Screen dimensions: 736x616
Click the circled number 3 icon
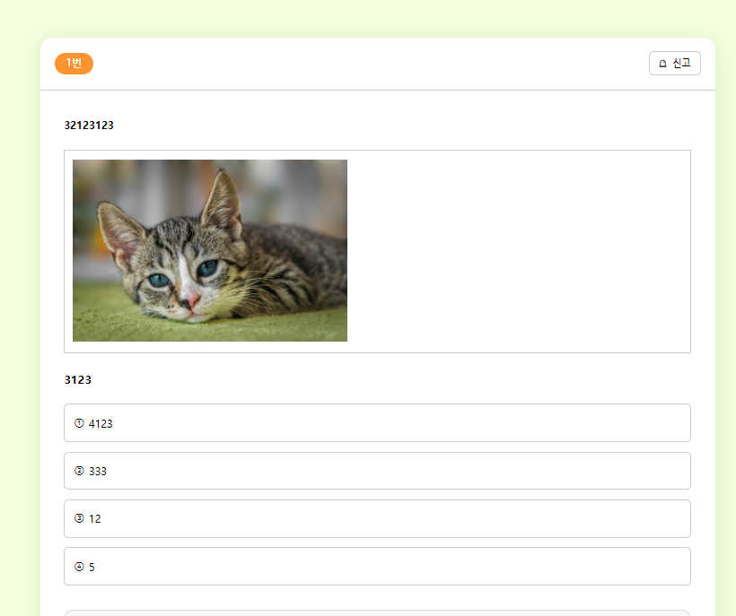(x=79, y=518)
